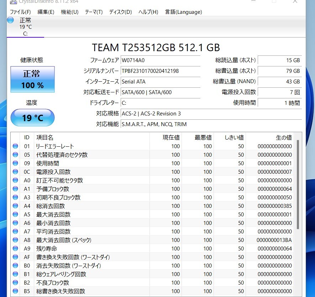Click the status icon for B2 不良ブロック数

coord(15,282)
